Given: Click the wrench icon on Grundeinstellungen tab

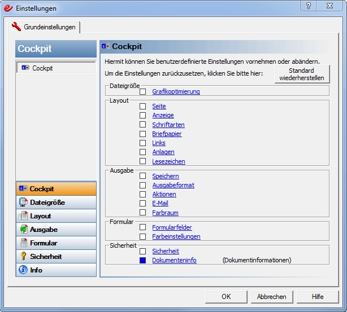Looking at the screenshot, I should click(x=16, y=27).
